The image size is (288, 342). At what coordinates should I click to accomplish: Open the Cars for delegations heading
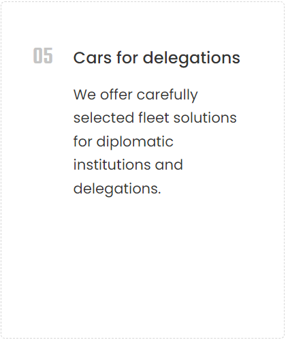point(157,58)
